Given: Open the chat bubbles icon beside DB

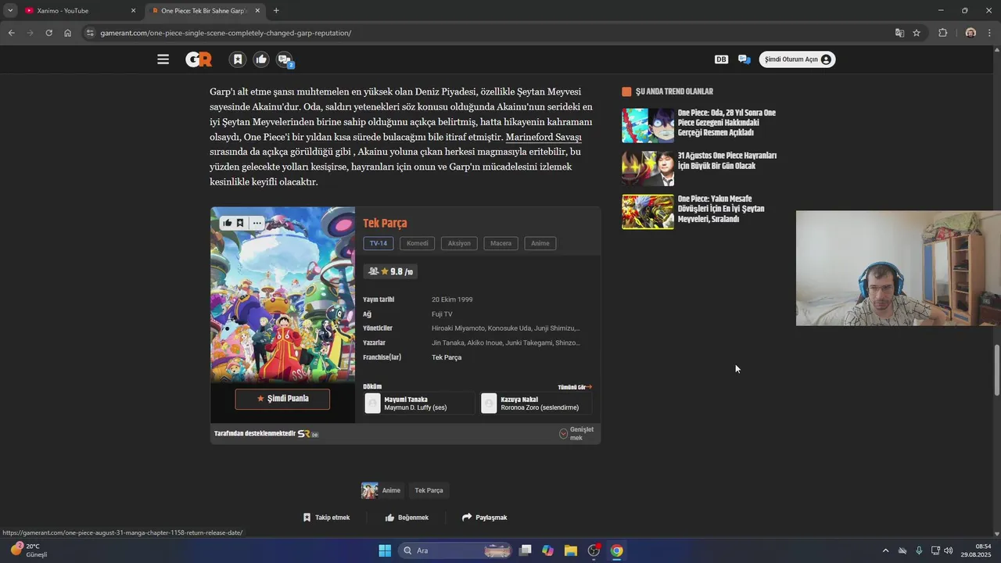Looking at the screenshot, I should pos(744,59).
